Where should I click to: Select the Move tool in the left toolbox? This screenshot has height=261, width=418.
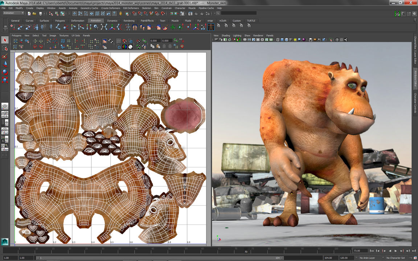click(x=5, y=63)
